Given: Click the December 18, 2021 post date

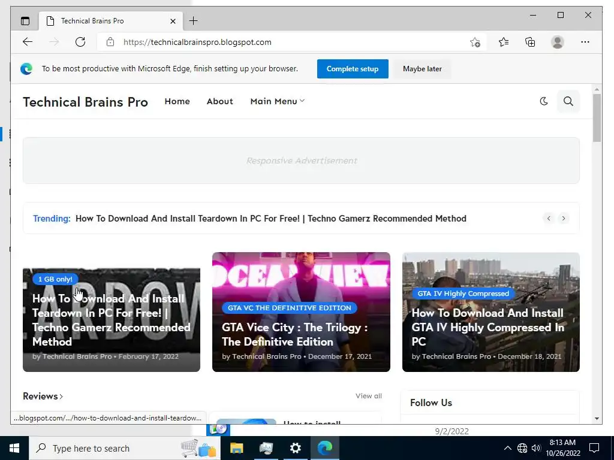Looking at the screenshot, I should pyautogui.click(x=529, y=357).
